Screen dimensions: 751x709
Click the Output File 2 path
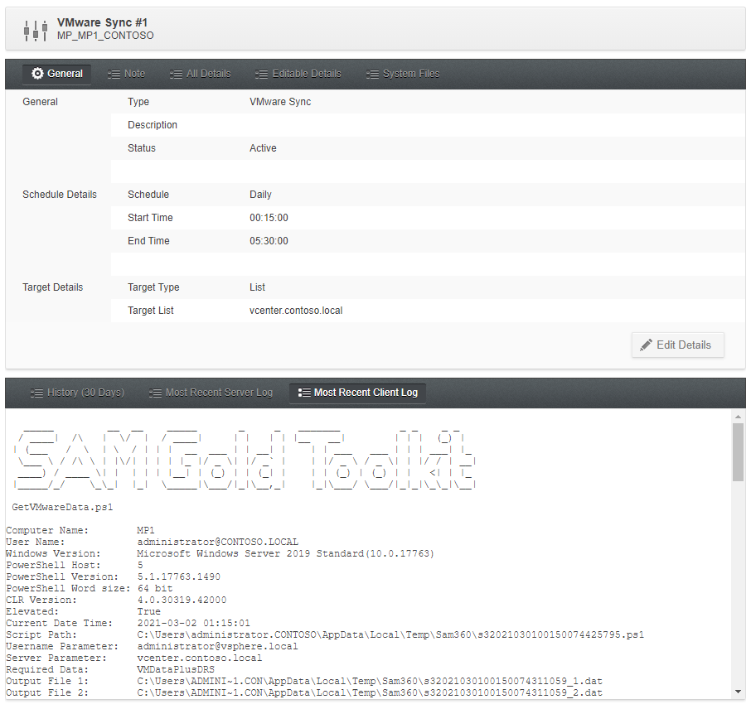369,692
